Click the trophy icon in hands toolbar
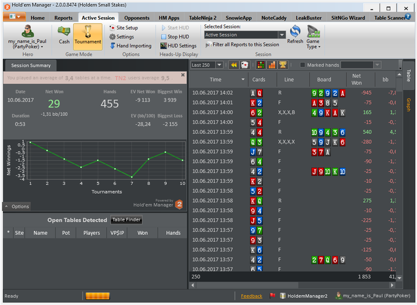Viewport: 417px width, 305px height. point(283,65)
